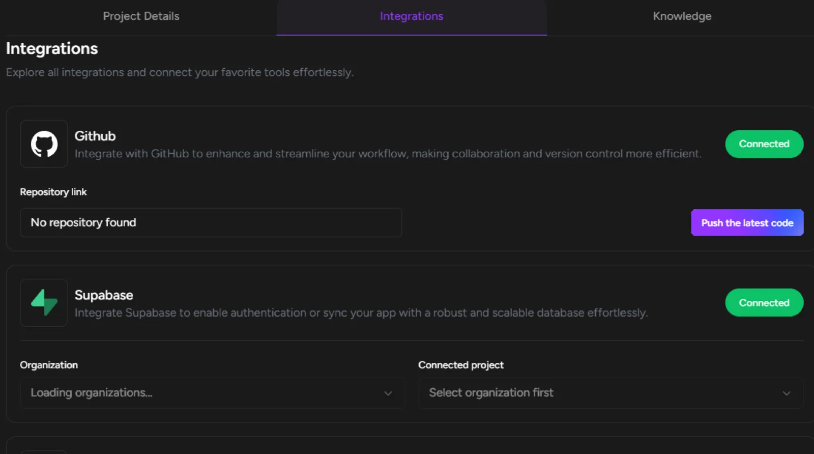The height and width of the screenshot is (454, 814).
Task: Click the Integrations page heading
Action: (x=52, y=48)
